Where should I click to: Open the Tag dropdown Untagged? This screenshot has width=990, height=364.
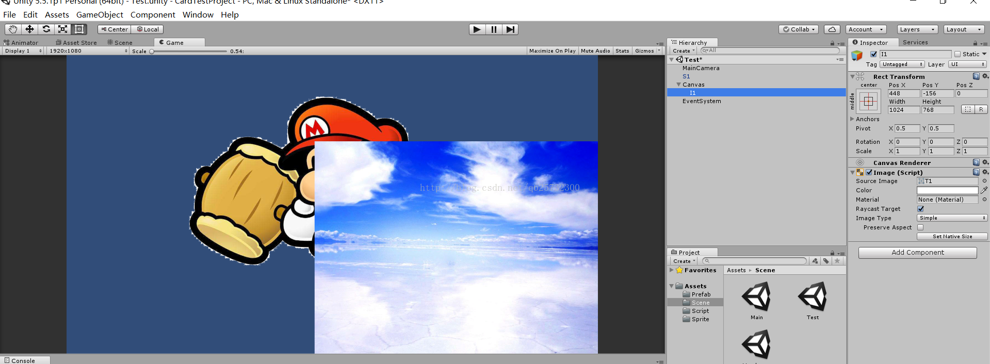(902, 64)
